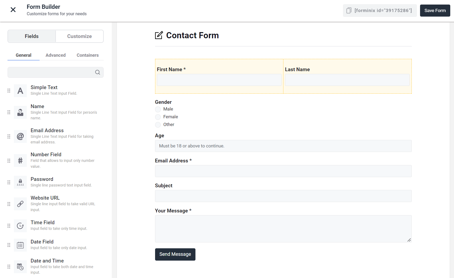Select the Male gender option
Screen dimensions: 454x278
click(x=158, y=109)
